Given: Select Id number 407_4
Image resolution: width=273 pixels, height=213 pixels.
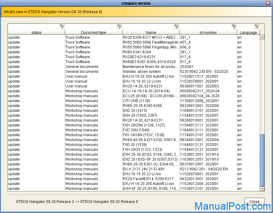Looking at the screenshot, I should click(x=185, y=42).
